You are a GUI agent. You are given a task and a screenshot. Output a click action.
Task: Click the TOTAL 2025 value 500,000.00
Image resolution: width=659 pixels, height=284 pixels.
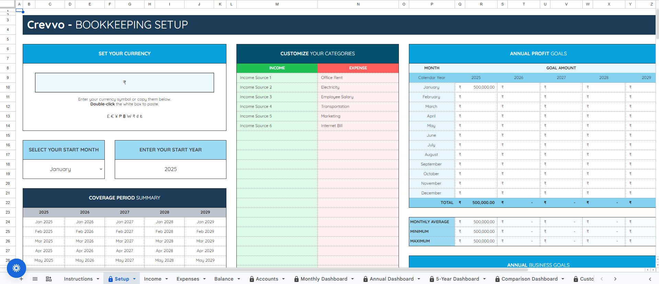[483, 203]
